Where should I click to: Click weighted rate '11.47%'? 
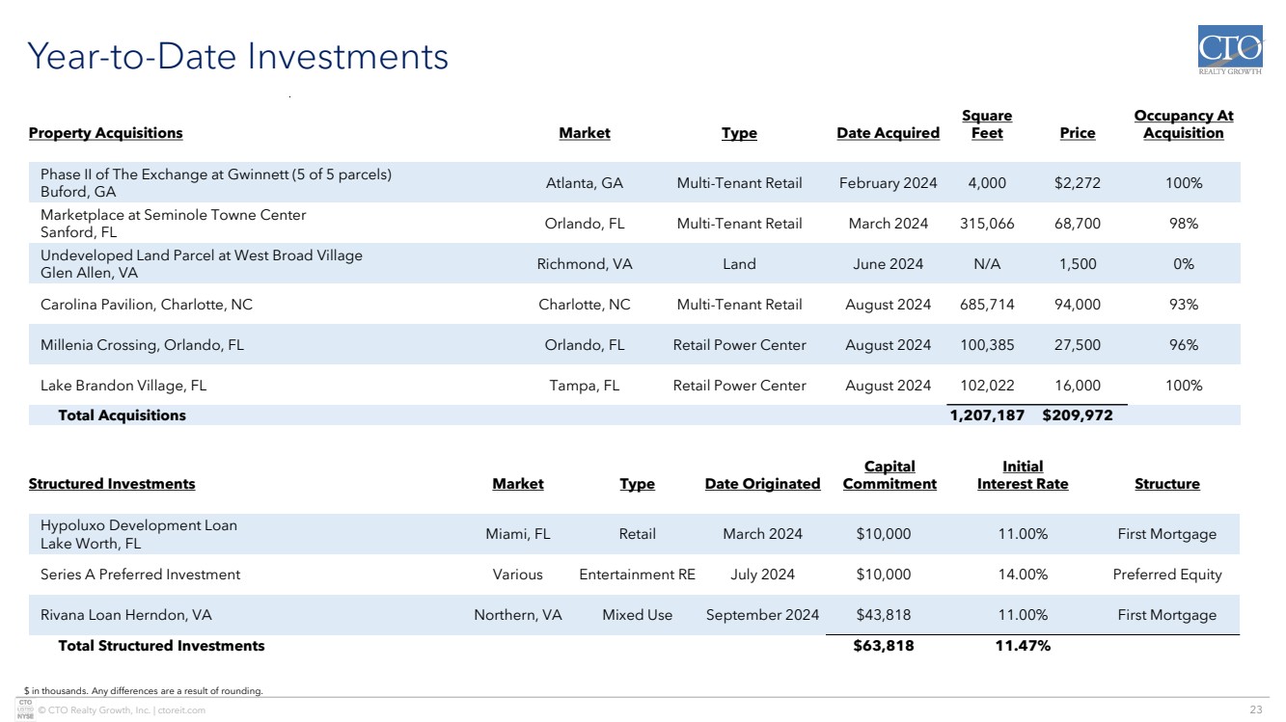click(x=1023, y=646)
